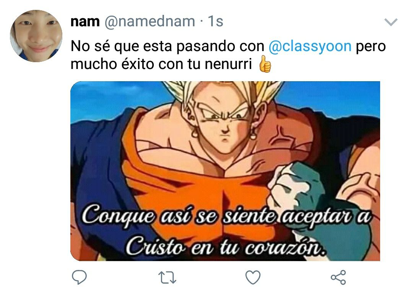This screenshot has height=292, width=413.
Task: Open nam's round profile picture
Action: [36, 36]
